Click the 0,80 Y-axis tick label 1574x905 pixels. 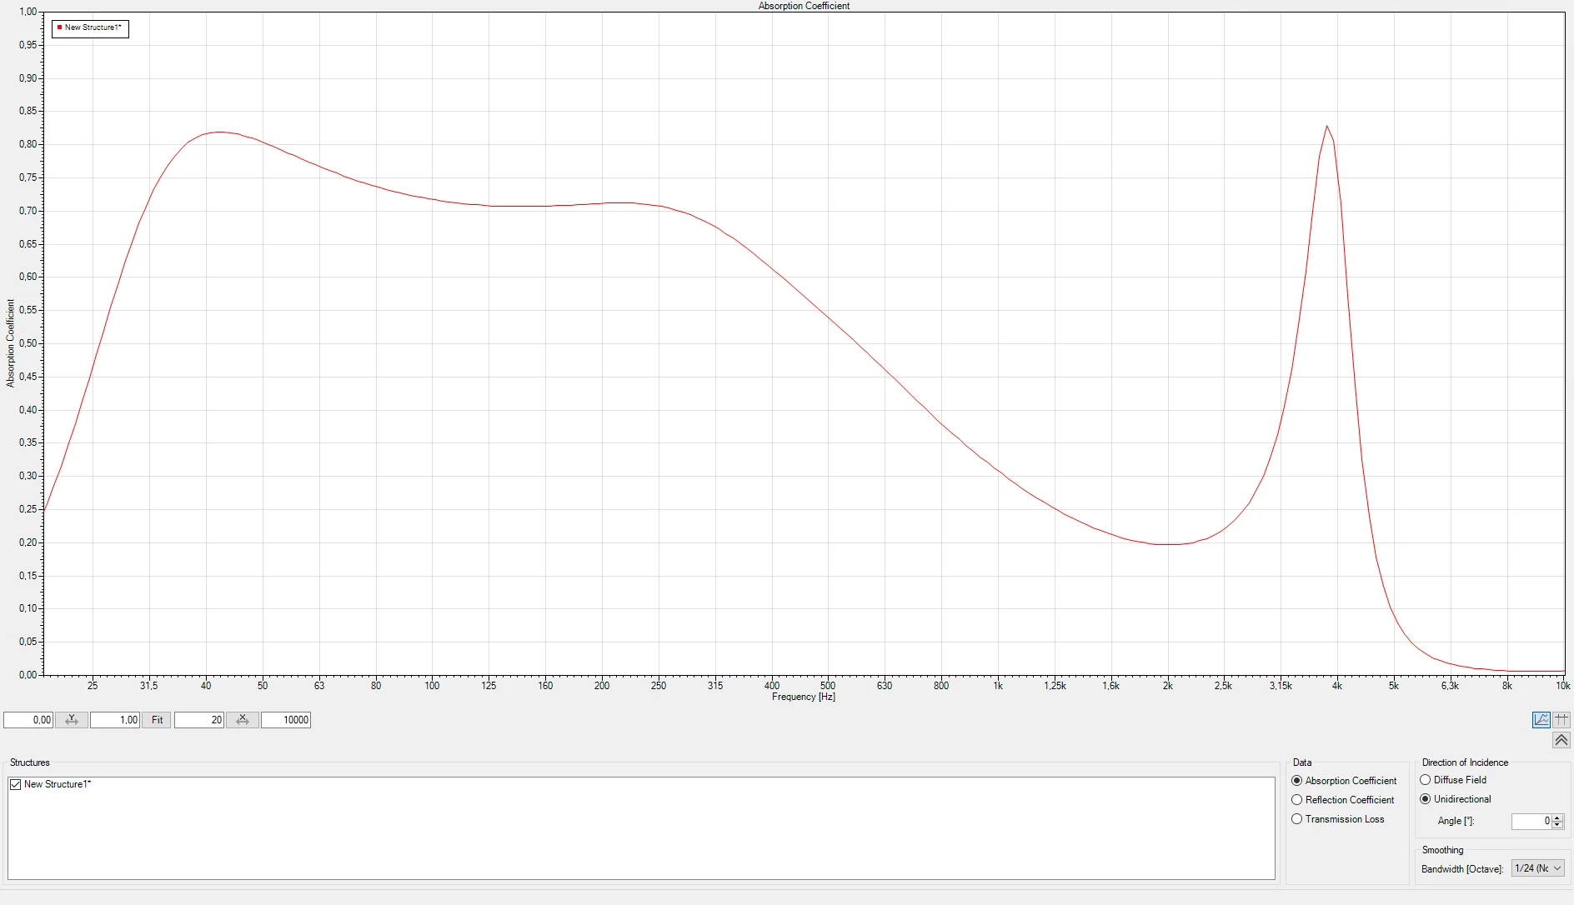click(28, 144)
